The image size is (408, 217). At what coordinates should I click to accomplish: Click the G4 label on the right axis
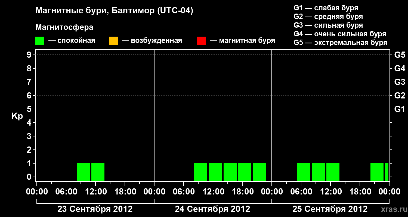[x=400, y=68]
